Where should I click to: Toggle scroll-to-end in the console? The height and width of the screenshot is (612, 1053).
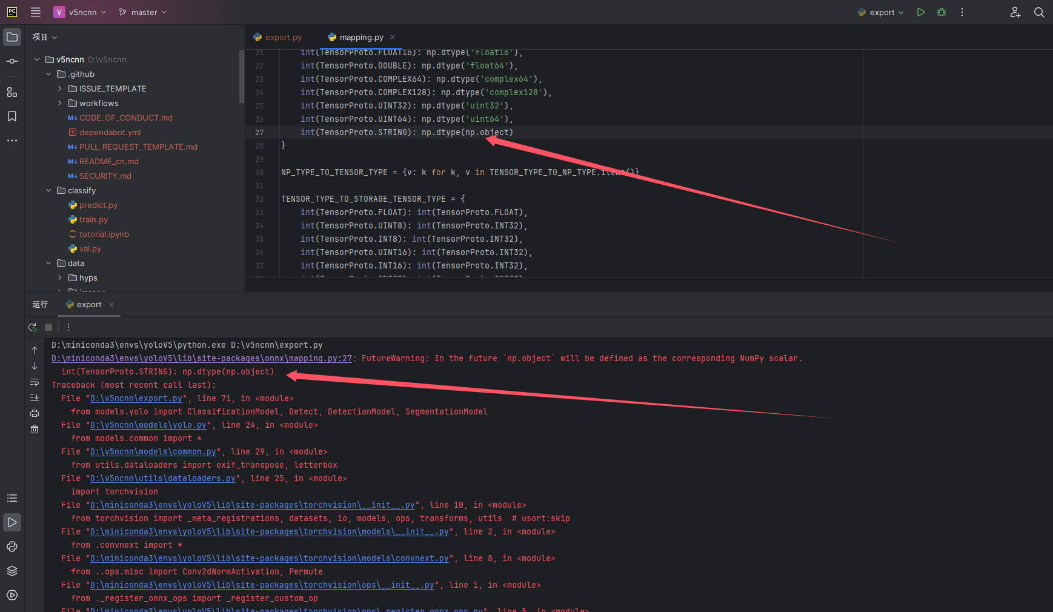tap(35, 397)
